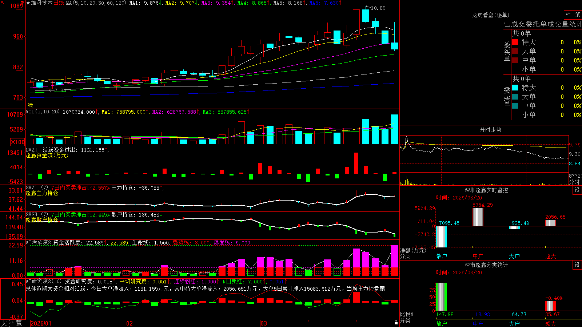Click the 中户 5964.29 bar in monitor chart
Viewport: 582px width, 327px height.
coord(478,217)
